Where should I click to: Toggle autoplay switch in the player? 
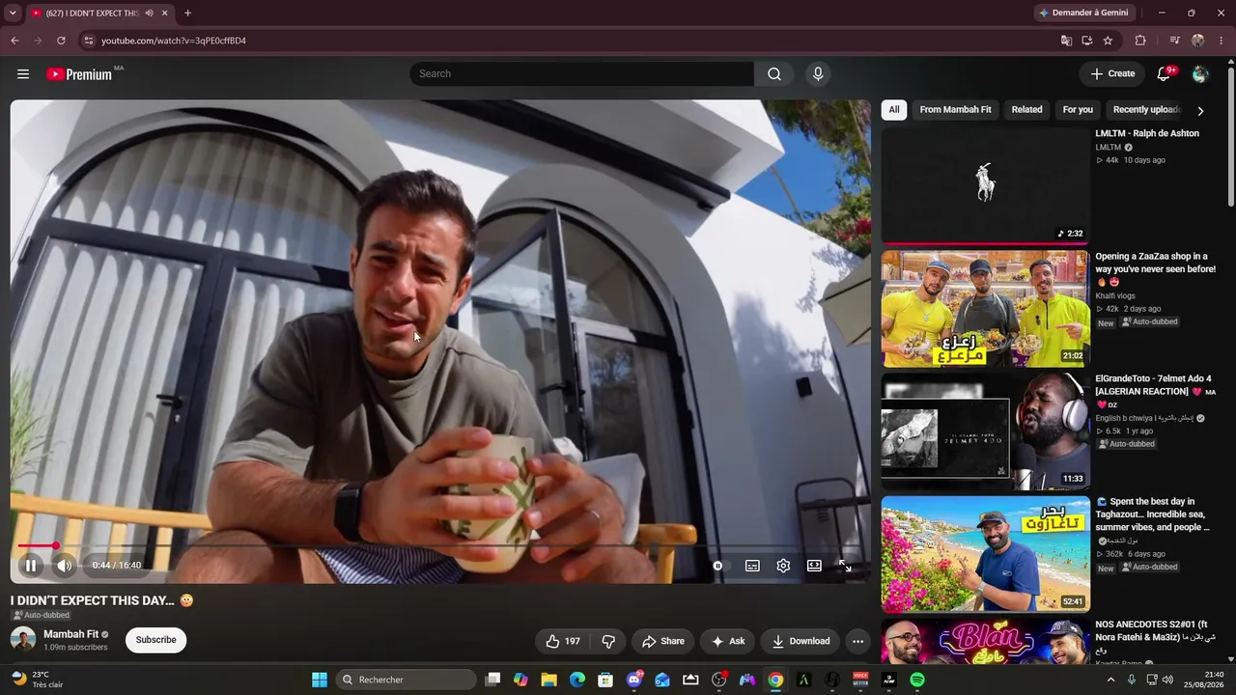point(719,566)
